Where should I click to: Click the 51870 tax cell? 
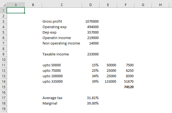pyautogui.click(x=126, y=82)
